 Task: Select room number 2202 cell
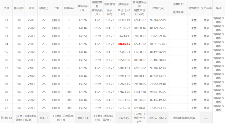tap(31, 28)
